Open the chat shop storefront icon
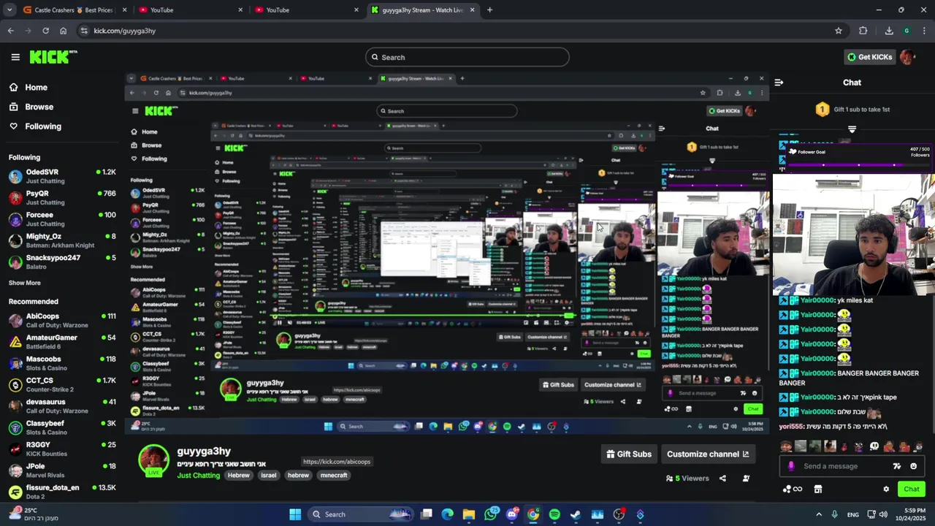This screenshot has width=935, height=526. click(x=818, y=489)
